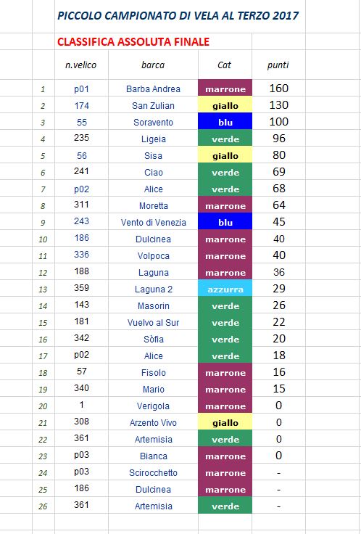
Task: Select the sail number 359 cell
Action: pyautogui.click(x=81, y=288)
